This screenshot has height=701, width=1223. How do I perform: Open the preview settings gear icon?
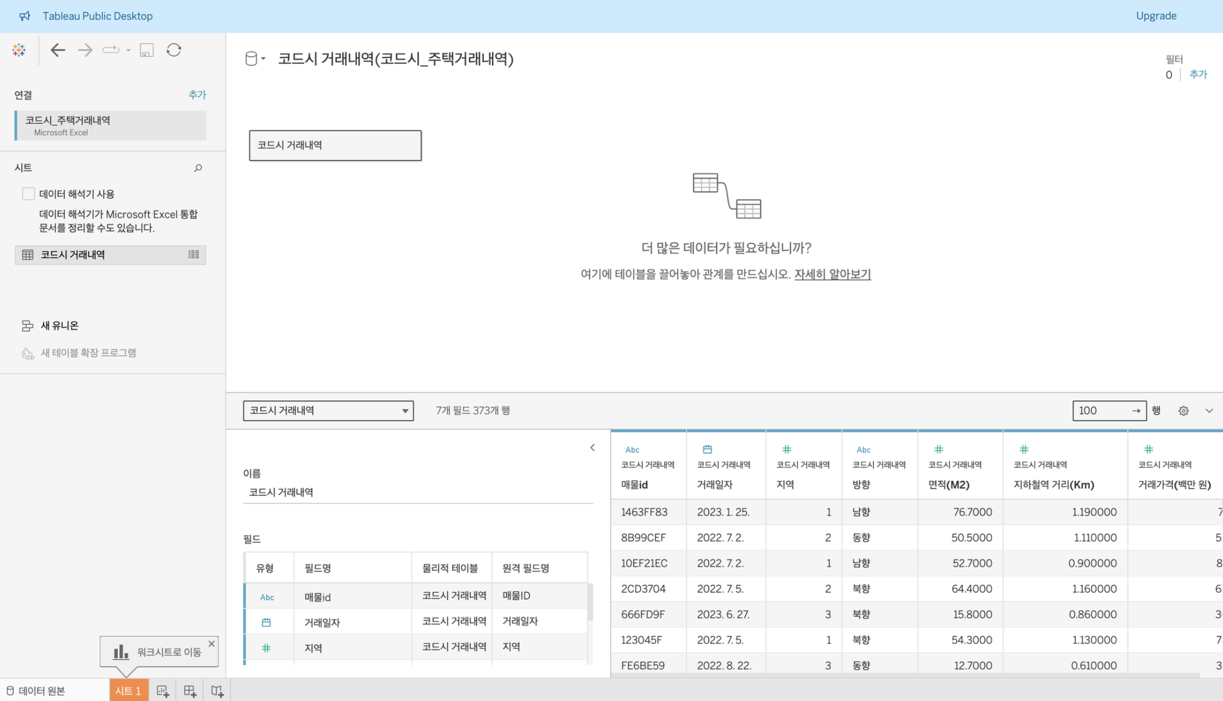[1183, 411]
